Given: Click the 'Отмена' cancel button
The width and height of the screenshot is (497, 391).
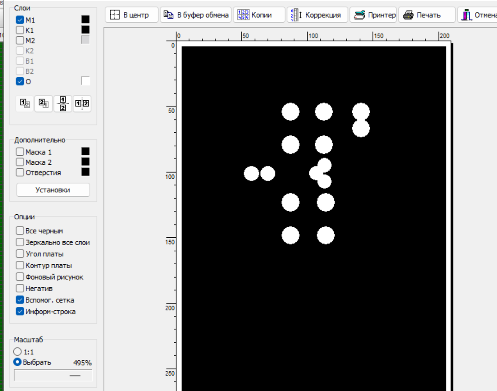Looking at the screenshot, I should coord(477,15).
